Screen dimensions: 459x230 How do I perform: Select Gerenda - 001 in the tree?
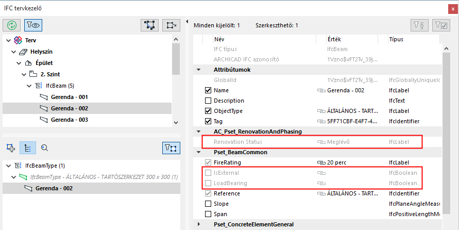[70, 97]
